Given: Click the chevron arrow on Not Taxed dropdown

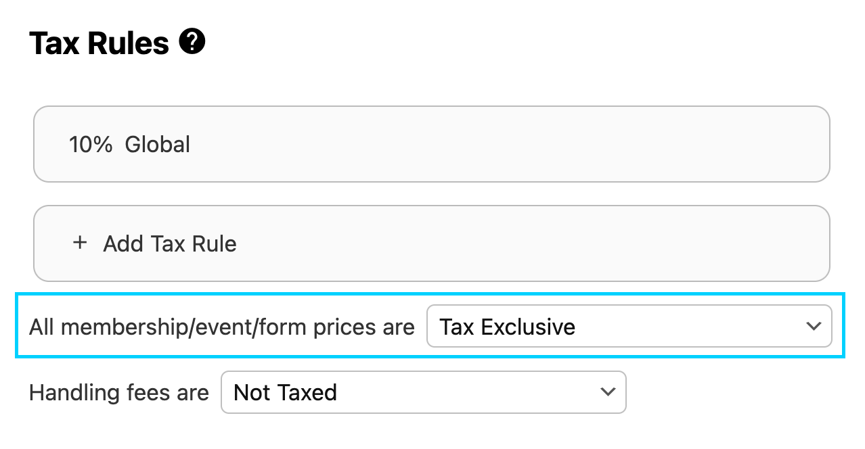Looking at the screenshot, I should coord(608,392).
